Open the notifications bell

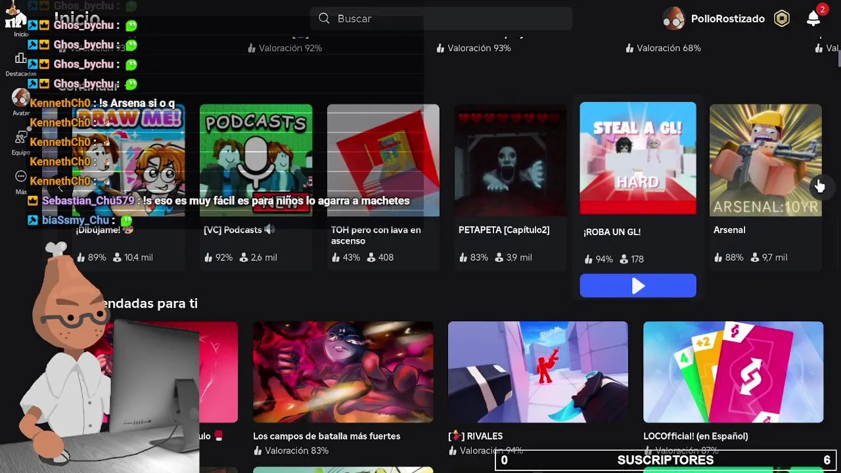813,18
